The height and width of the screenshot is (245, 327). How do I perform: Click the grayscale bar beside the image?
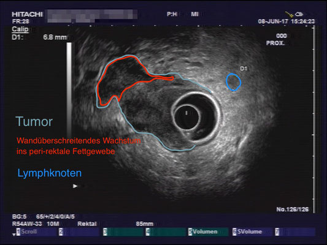pos(69,89)
